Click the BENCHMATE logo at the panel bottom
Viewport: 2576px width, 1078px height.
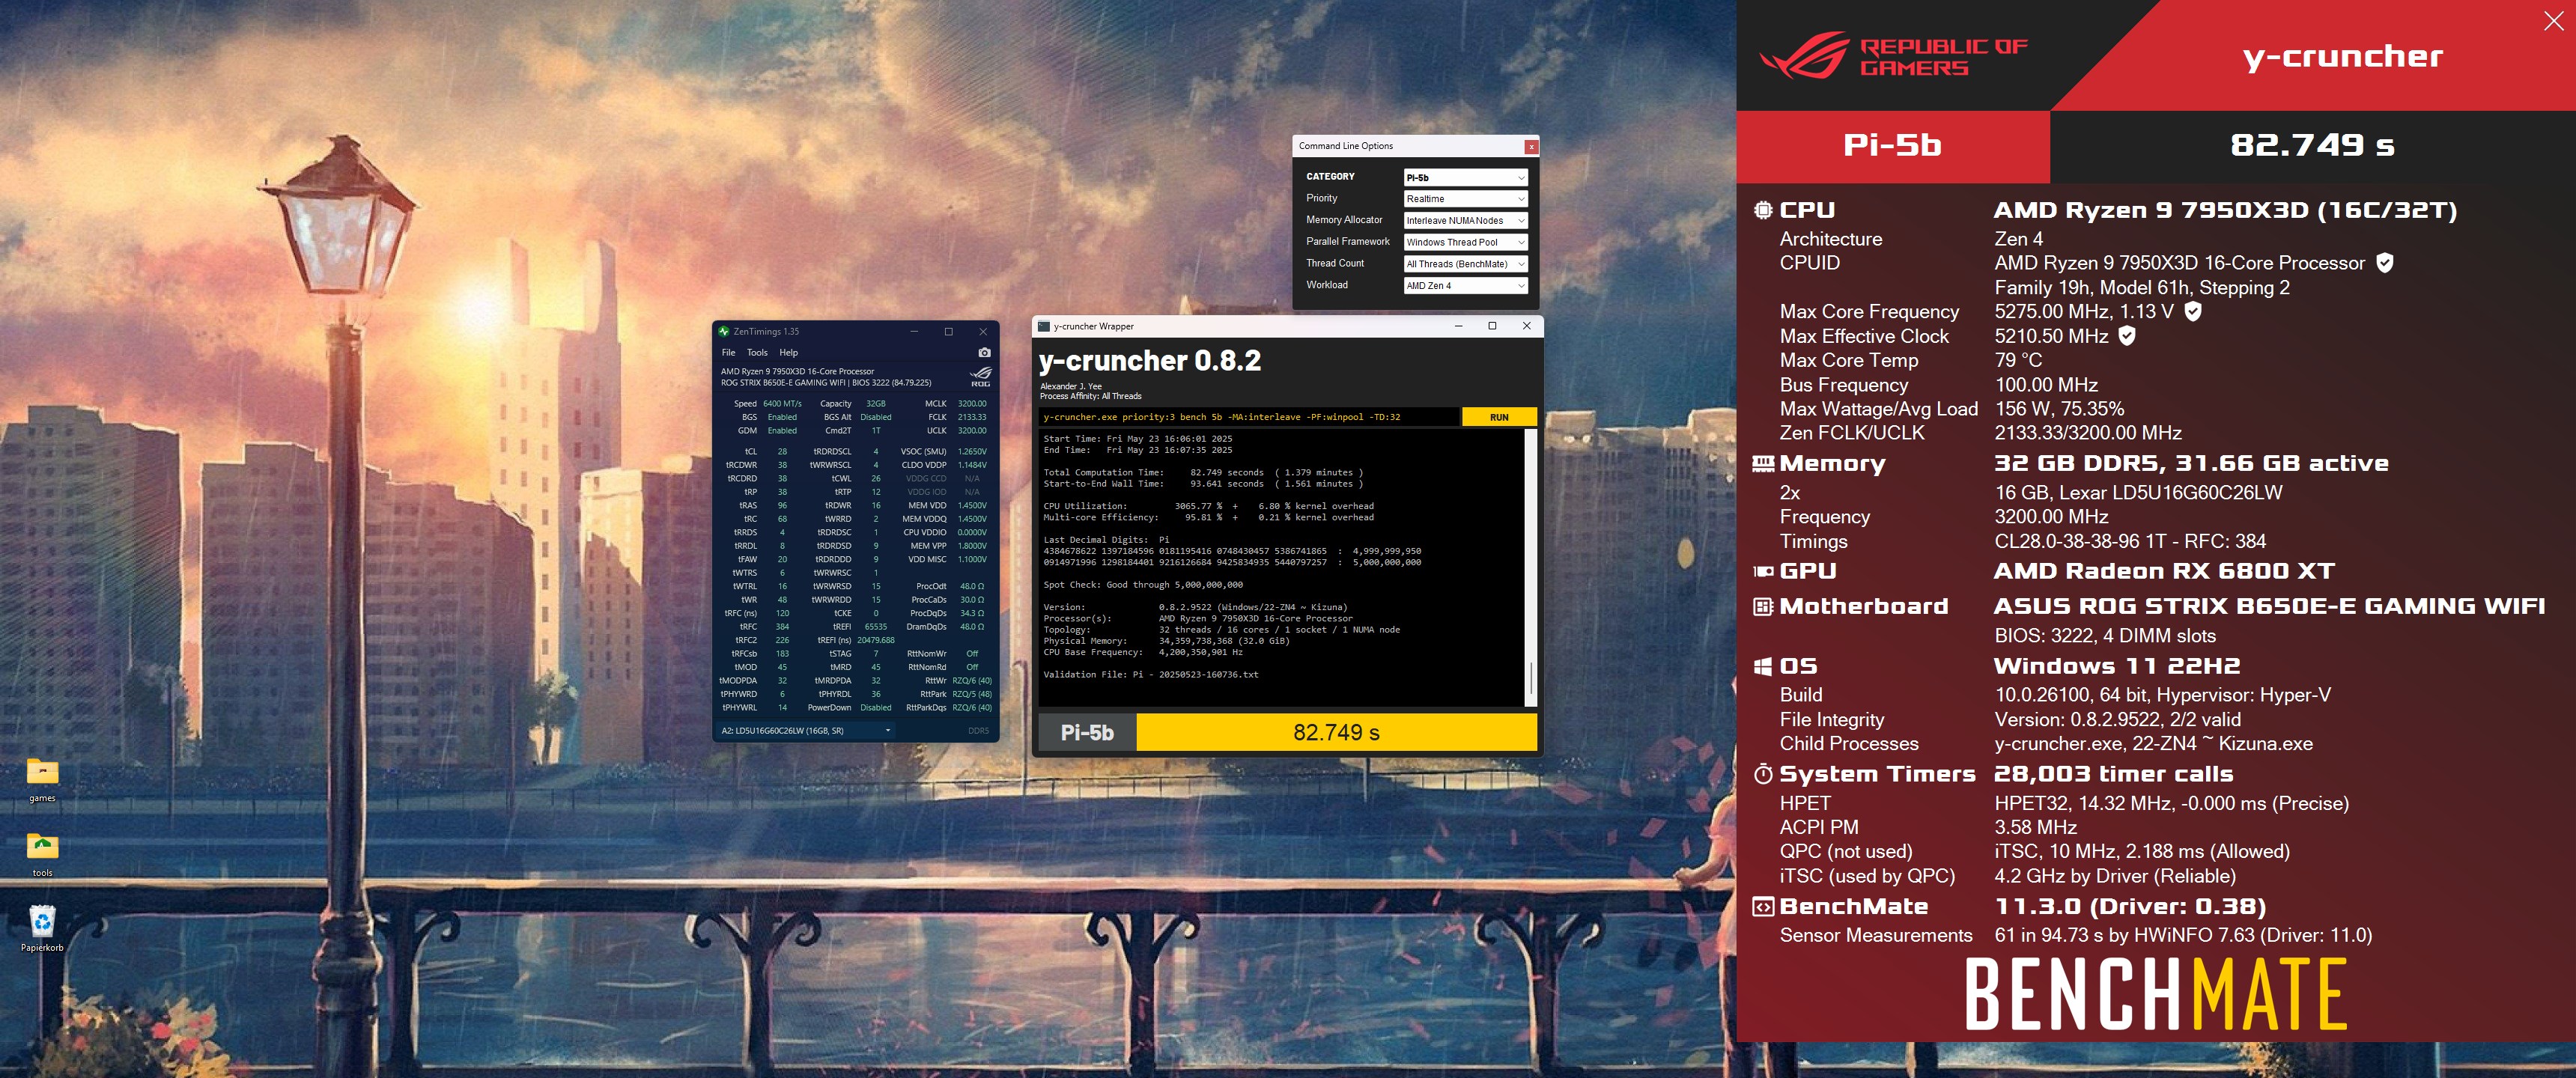pyautogui.click(x=2155, y=994)
